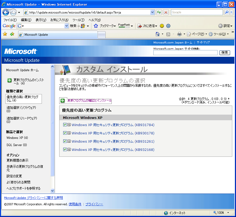
Task: Click the 検索 button beside Microsoft.com search box
Action: tap(225, 53)
